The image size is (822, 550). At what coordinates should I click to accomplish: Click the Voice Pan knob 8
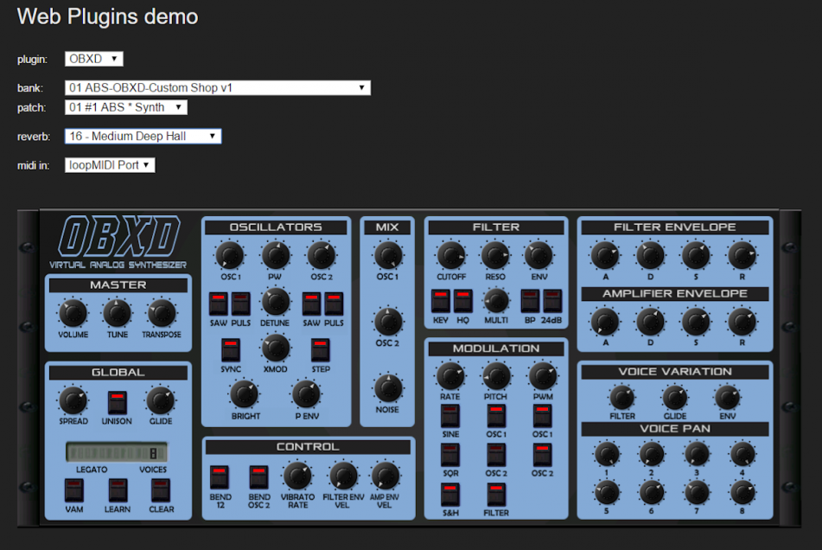point(742,492)
